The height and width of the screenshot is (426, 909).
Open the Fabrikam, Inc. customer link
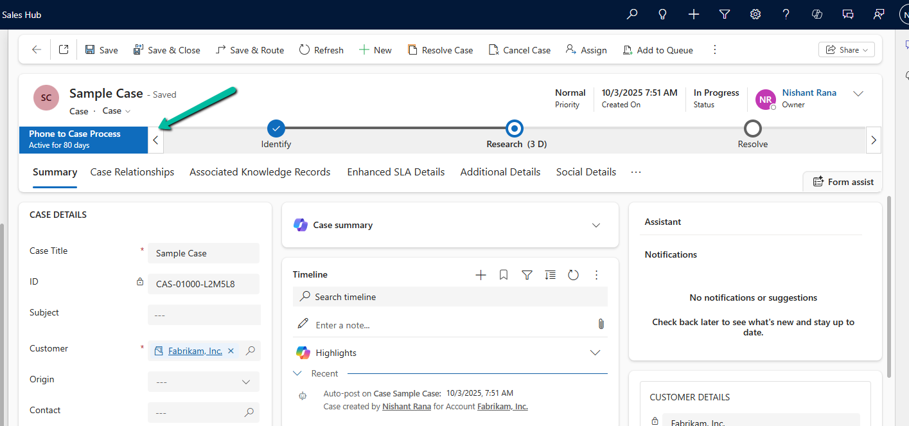(x=195, y=351)
